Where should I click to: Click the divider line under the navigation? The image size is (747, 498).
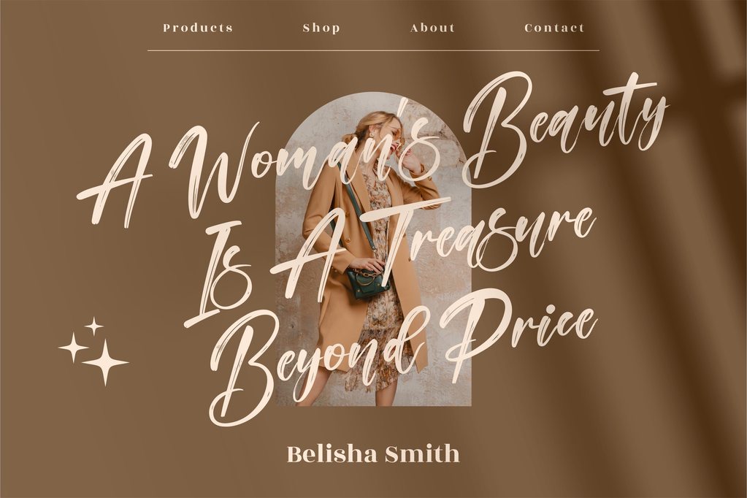pos(374,50)
